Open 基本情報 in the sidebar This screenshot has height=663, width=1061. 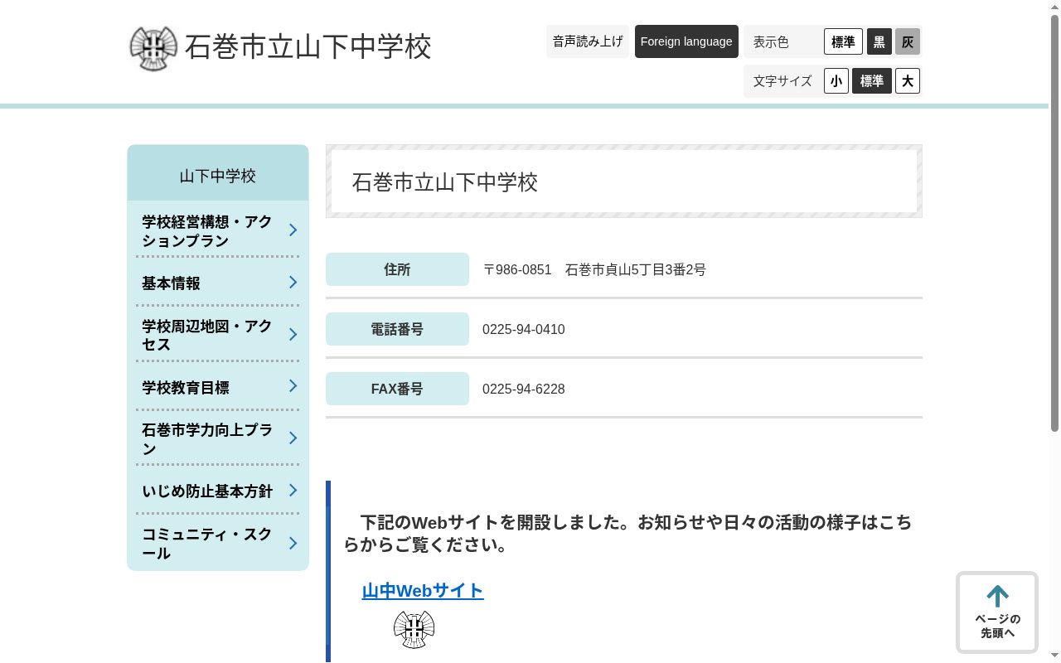pyautogui.click(x=218, y=283)
